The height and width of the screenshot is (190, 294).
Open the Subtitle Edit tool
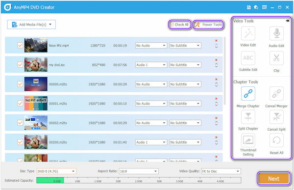tap(248, 58)
